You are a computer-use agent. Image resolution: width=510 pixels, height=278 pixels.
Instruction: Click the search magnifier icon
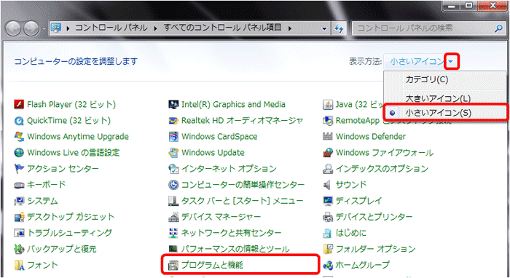pos(498,28)
